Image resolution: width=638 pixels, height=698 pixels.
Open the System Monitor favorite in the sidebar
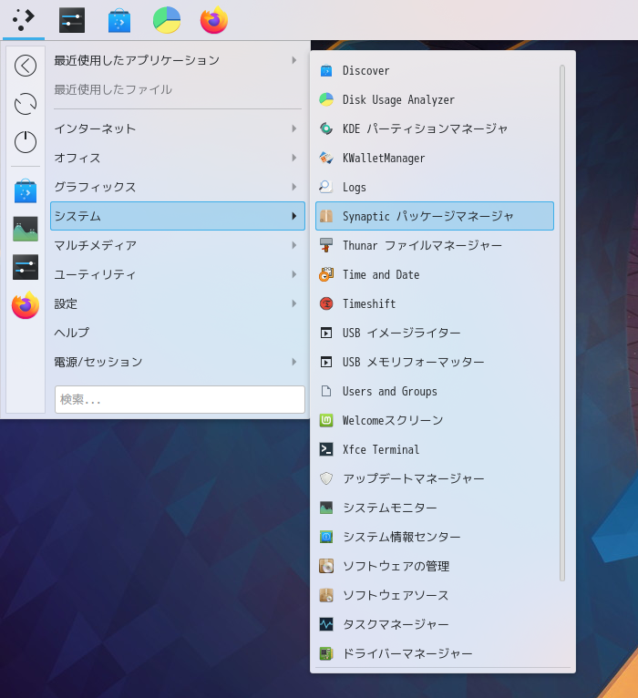pos(26,230)
